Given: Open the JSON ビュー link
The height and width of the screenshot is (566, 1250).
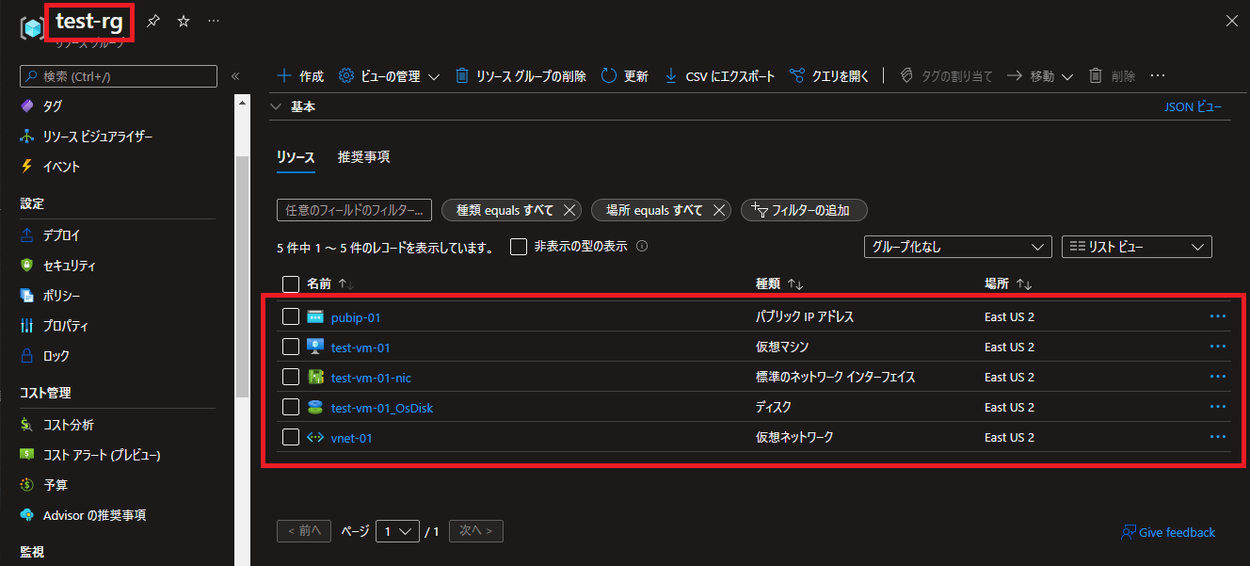Looking at the screenshot, I should [1194, 107].
